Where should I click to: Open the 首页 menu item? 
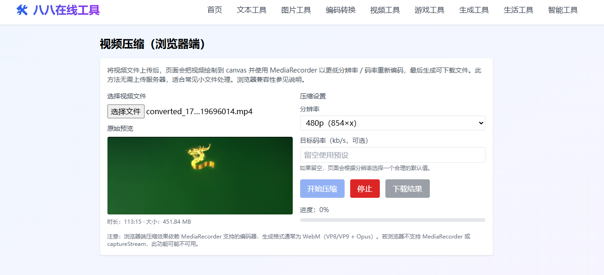(x=214, y=10)
